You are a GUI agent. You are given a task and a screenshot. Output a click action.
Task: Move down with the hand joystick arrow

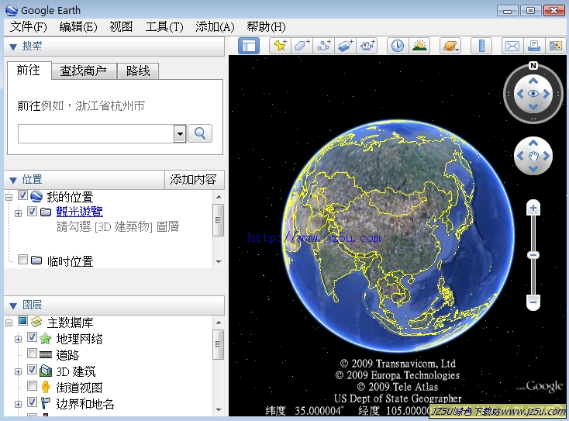[533, 169]
